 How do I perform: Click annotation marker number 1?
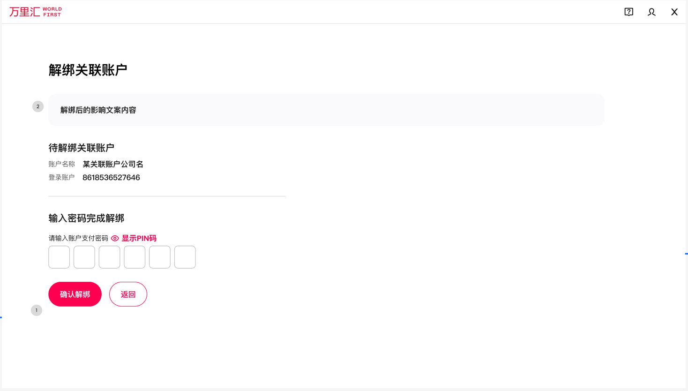[37, 310]
